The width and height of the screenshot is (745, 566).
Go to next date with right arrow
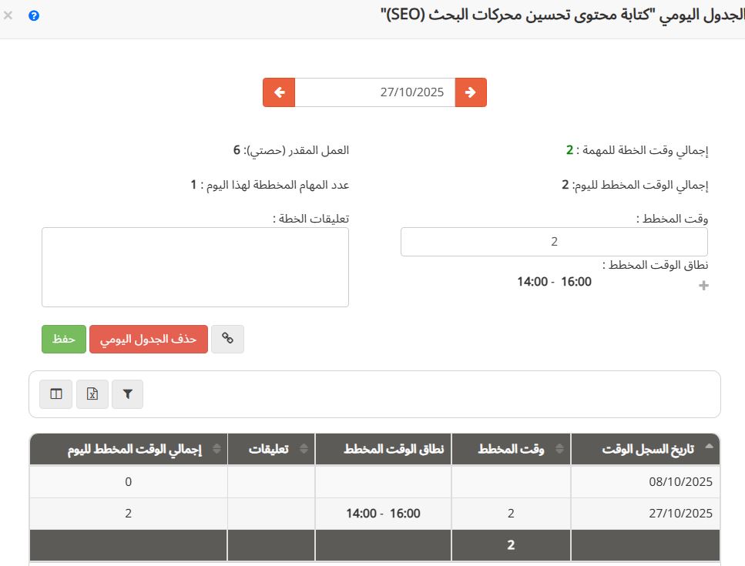point(471,92)
